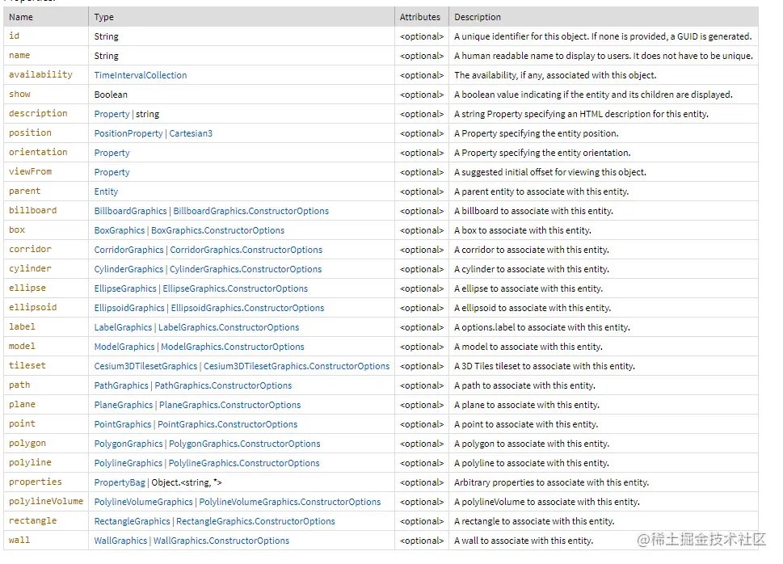Click the Entity type link
Screen dimensions: 783x564
pyautogui.click(x=106, y=192)
